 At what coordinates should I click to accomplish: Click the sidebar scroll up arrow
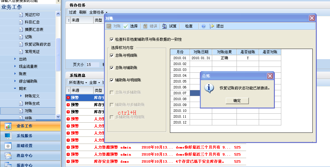point(58,14)
